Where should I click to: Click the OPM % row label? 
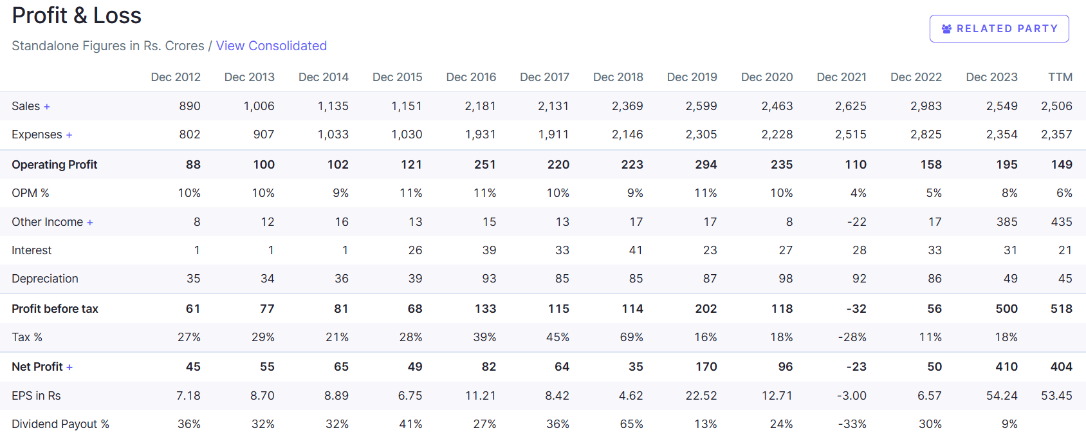tap(30, 193)
